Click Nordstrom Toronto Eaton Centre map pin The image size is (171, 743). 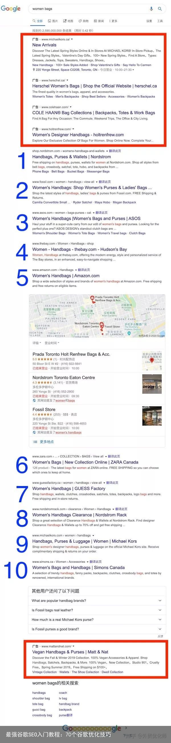click(101, 324)
